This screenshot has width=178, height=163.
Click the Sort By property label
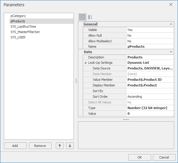click(x=98, y=91)
